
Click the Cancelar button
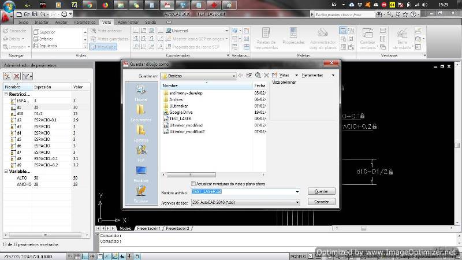tap(322, 202)
